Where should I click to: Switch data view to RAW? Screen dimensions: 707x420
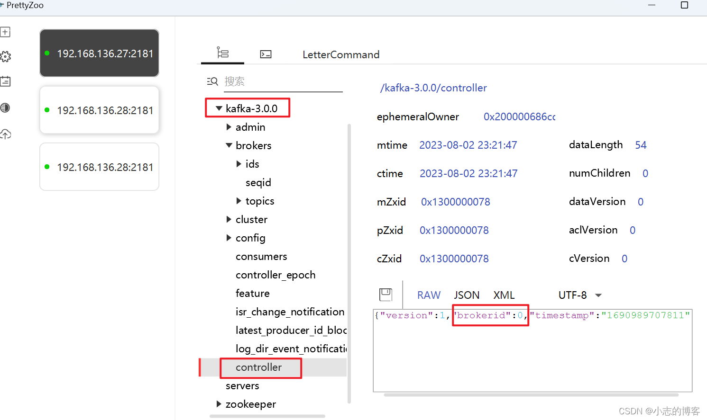pyautogui.click(x=429, y=295)
